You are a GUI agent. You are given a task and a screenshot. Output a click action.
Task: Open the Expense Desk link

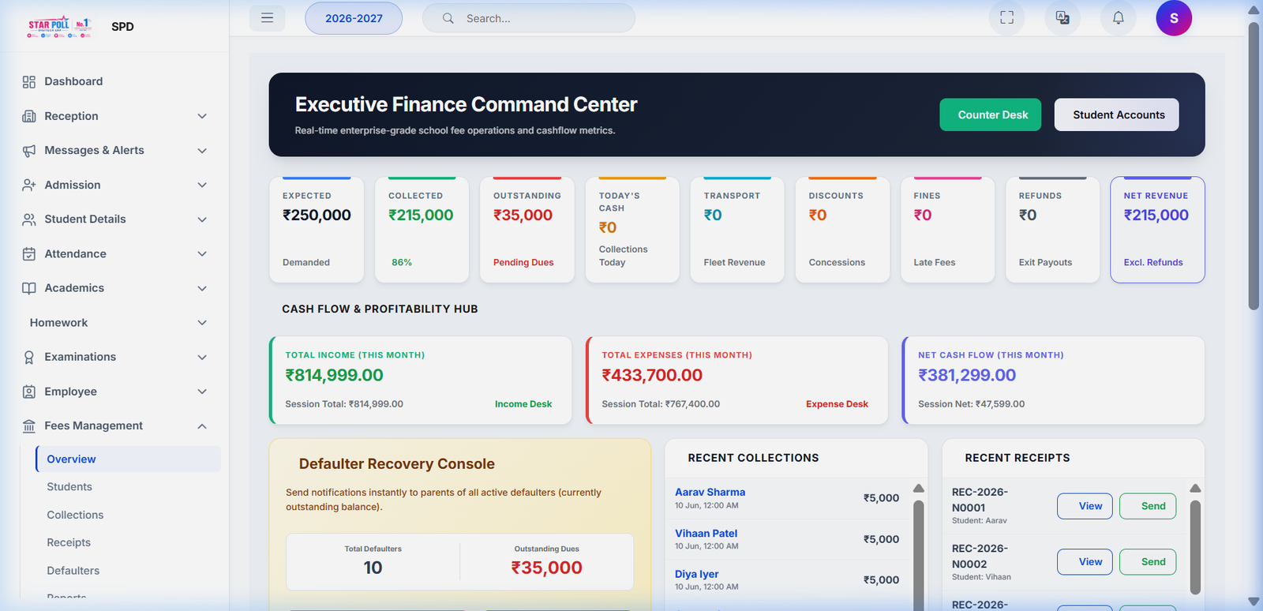[837, 403]
